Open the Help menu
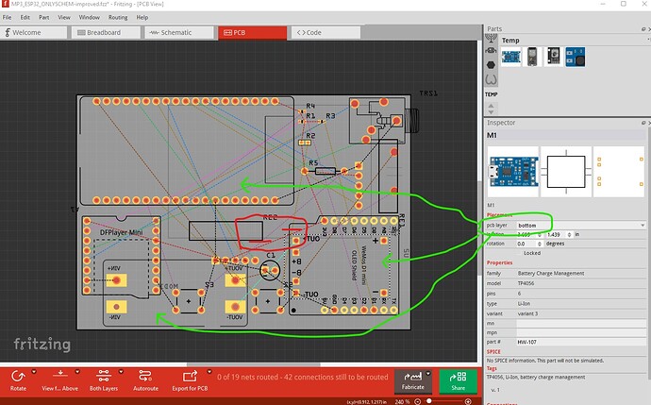The width and height of the screenshot is (651, 405). tap(142, 17)
